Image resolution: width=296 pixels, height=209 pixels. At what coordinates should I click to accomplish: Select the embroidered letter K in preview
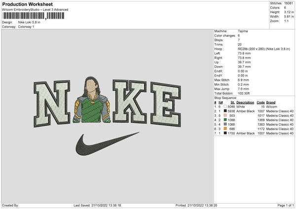point(129,101)
